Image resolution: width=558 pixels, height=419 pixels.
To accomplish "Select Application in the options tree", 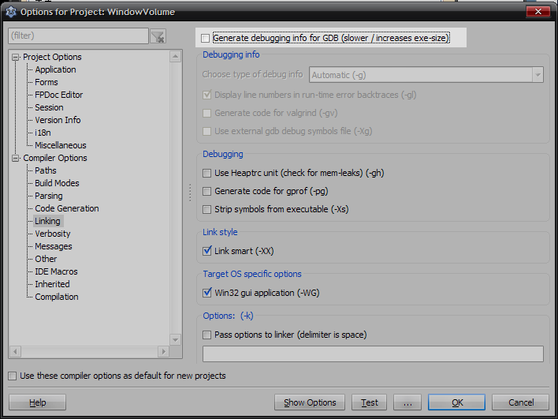I will [55, 69].
